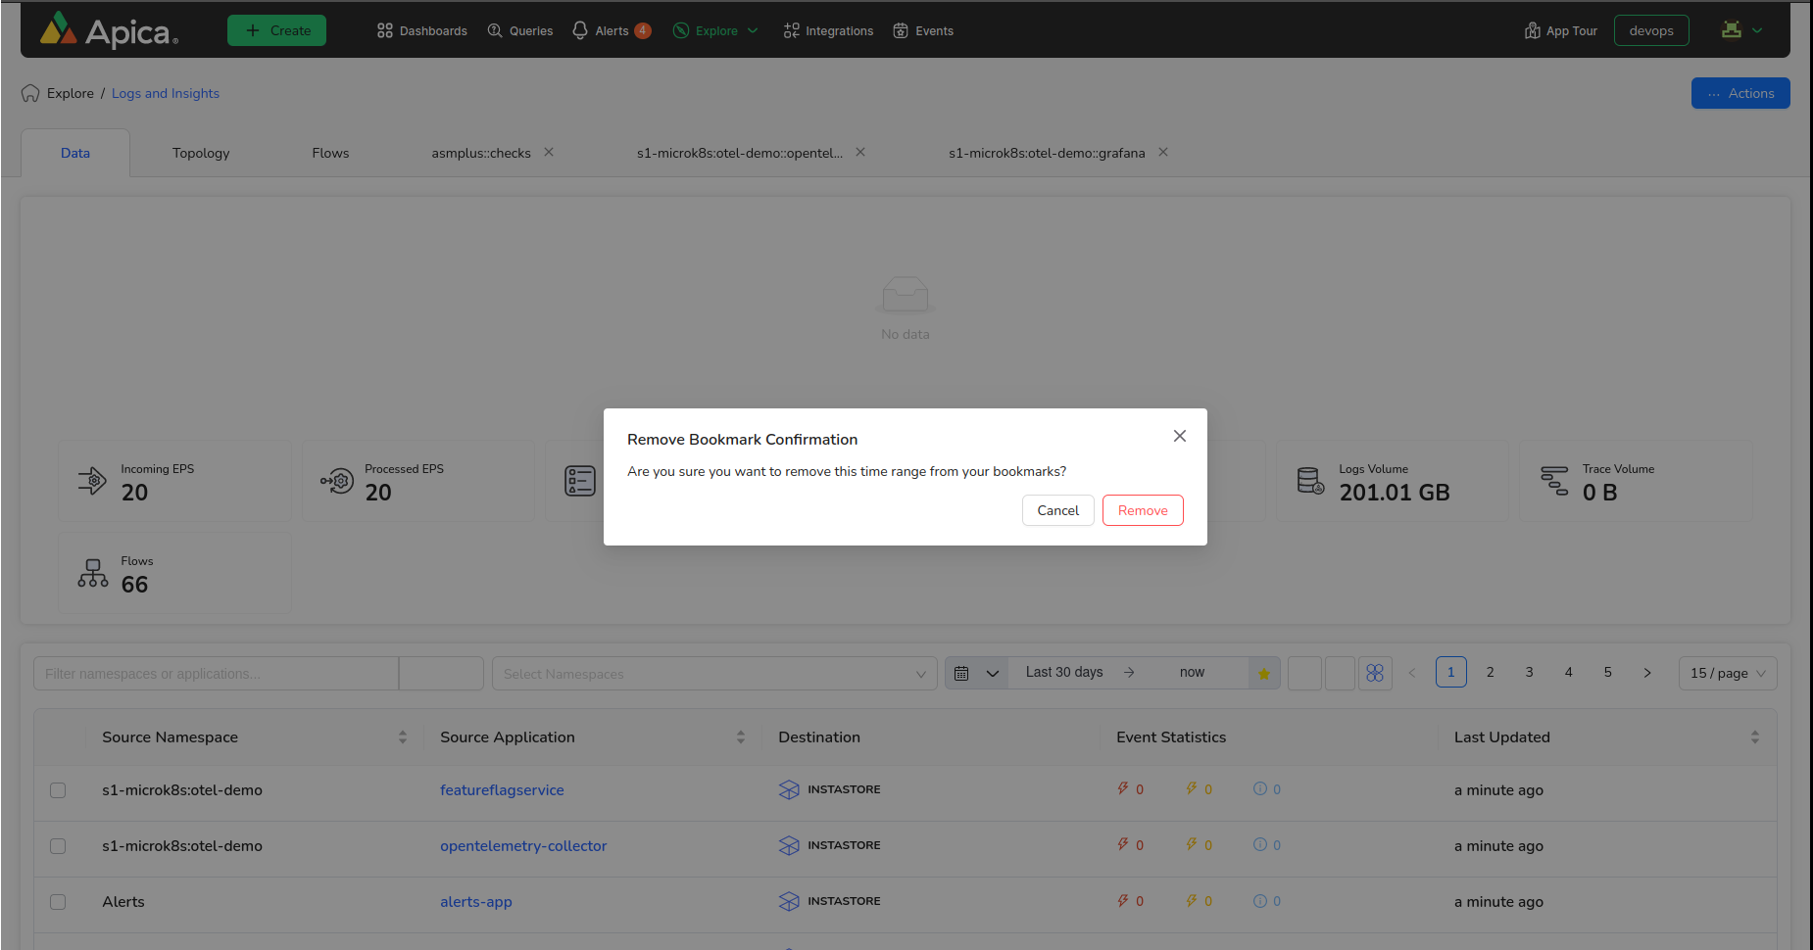Screen dimensions: 1813x950
Task: Check the Alerts namespace row checkbox
Action: [58, 902]
